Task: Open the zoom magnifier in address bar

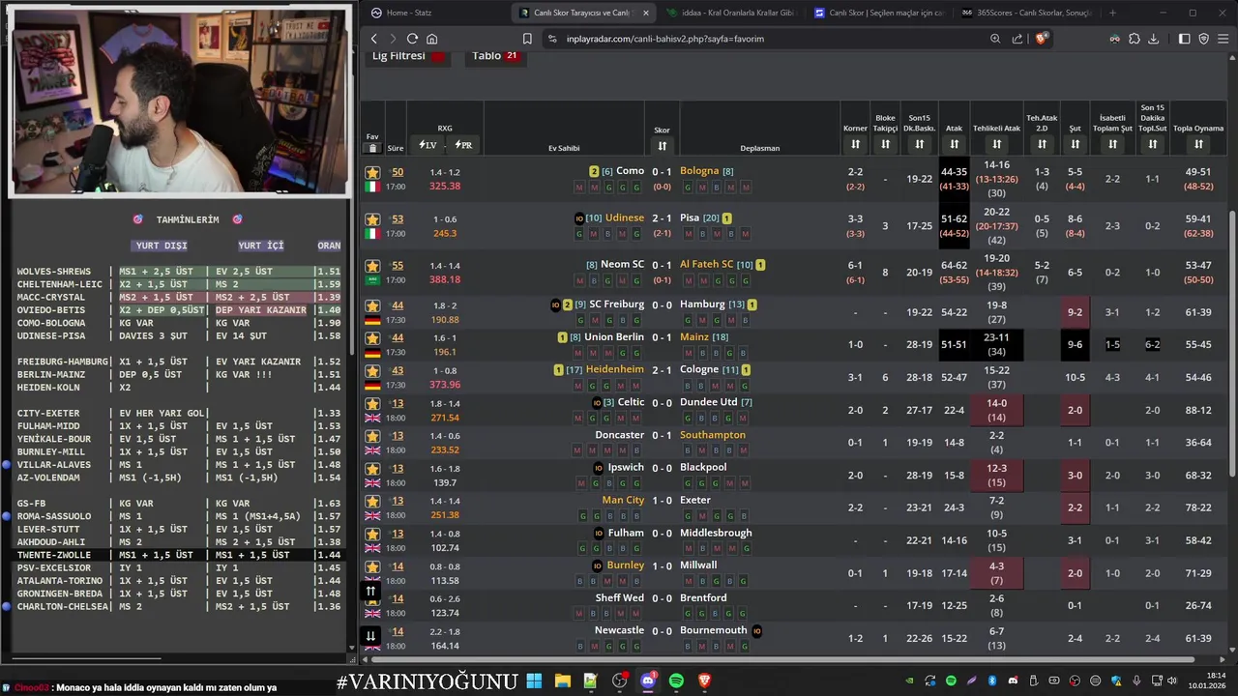Action: pos(995,39)
